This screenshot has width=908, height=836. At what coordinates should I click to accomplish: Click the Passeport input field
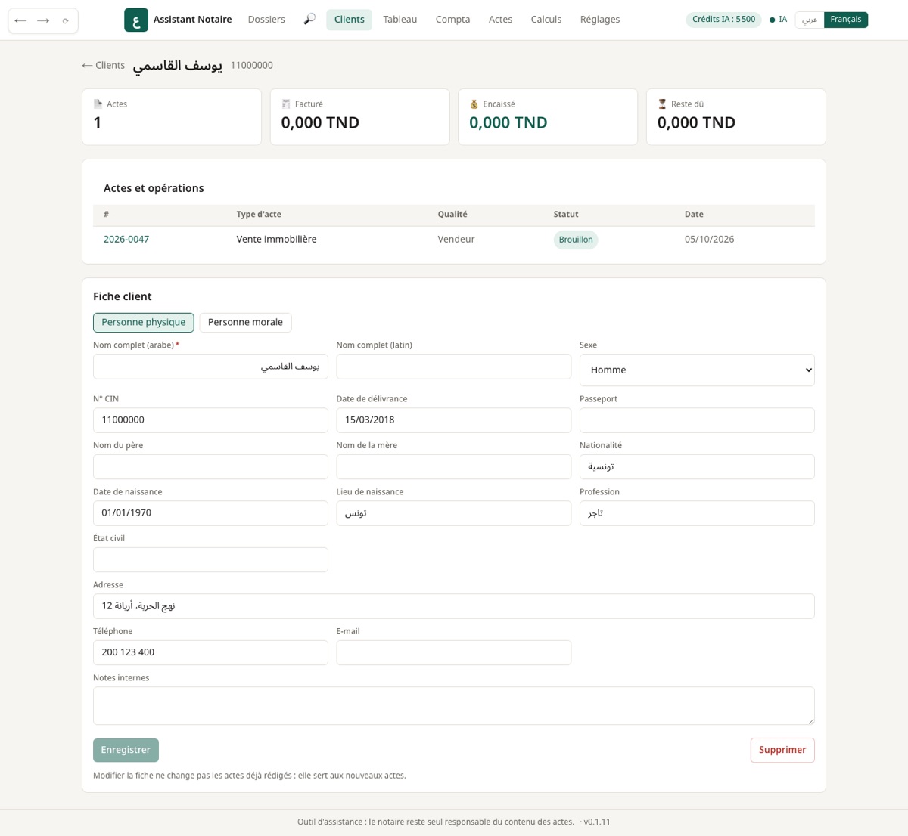697,420
